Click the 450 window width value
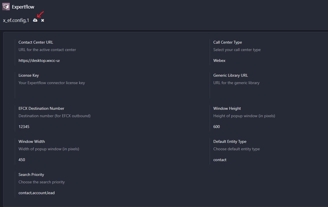328x207 pixels. [x=22, y=160]
